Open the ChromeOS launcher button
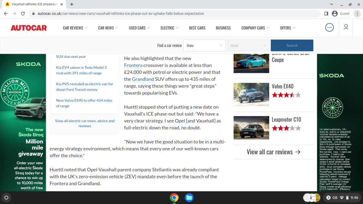Viewport: 363px width, 204px height. (x=7, y=197)
